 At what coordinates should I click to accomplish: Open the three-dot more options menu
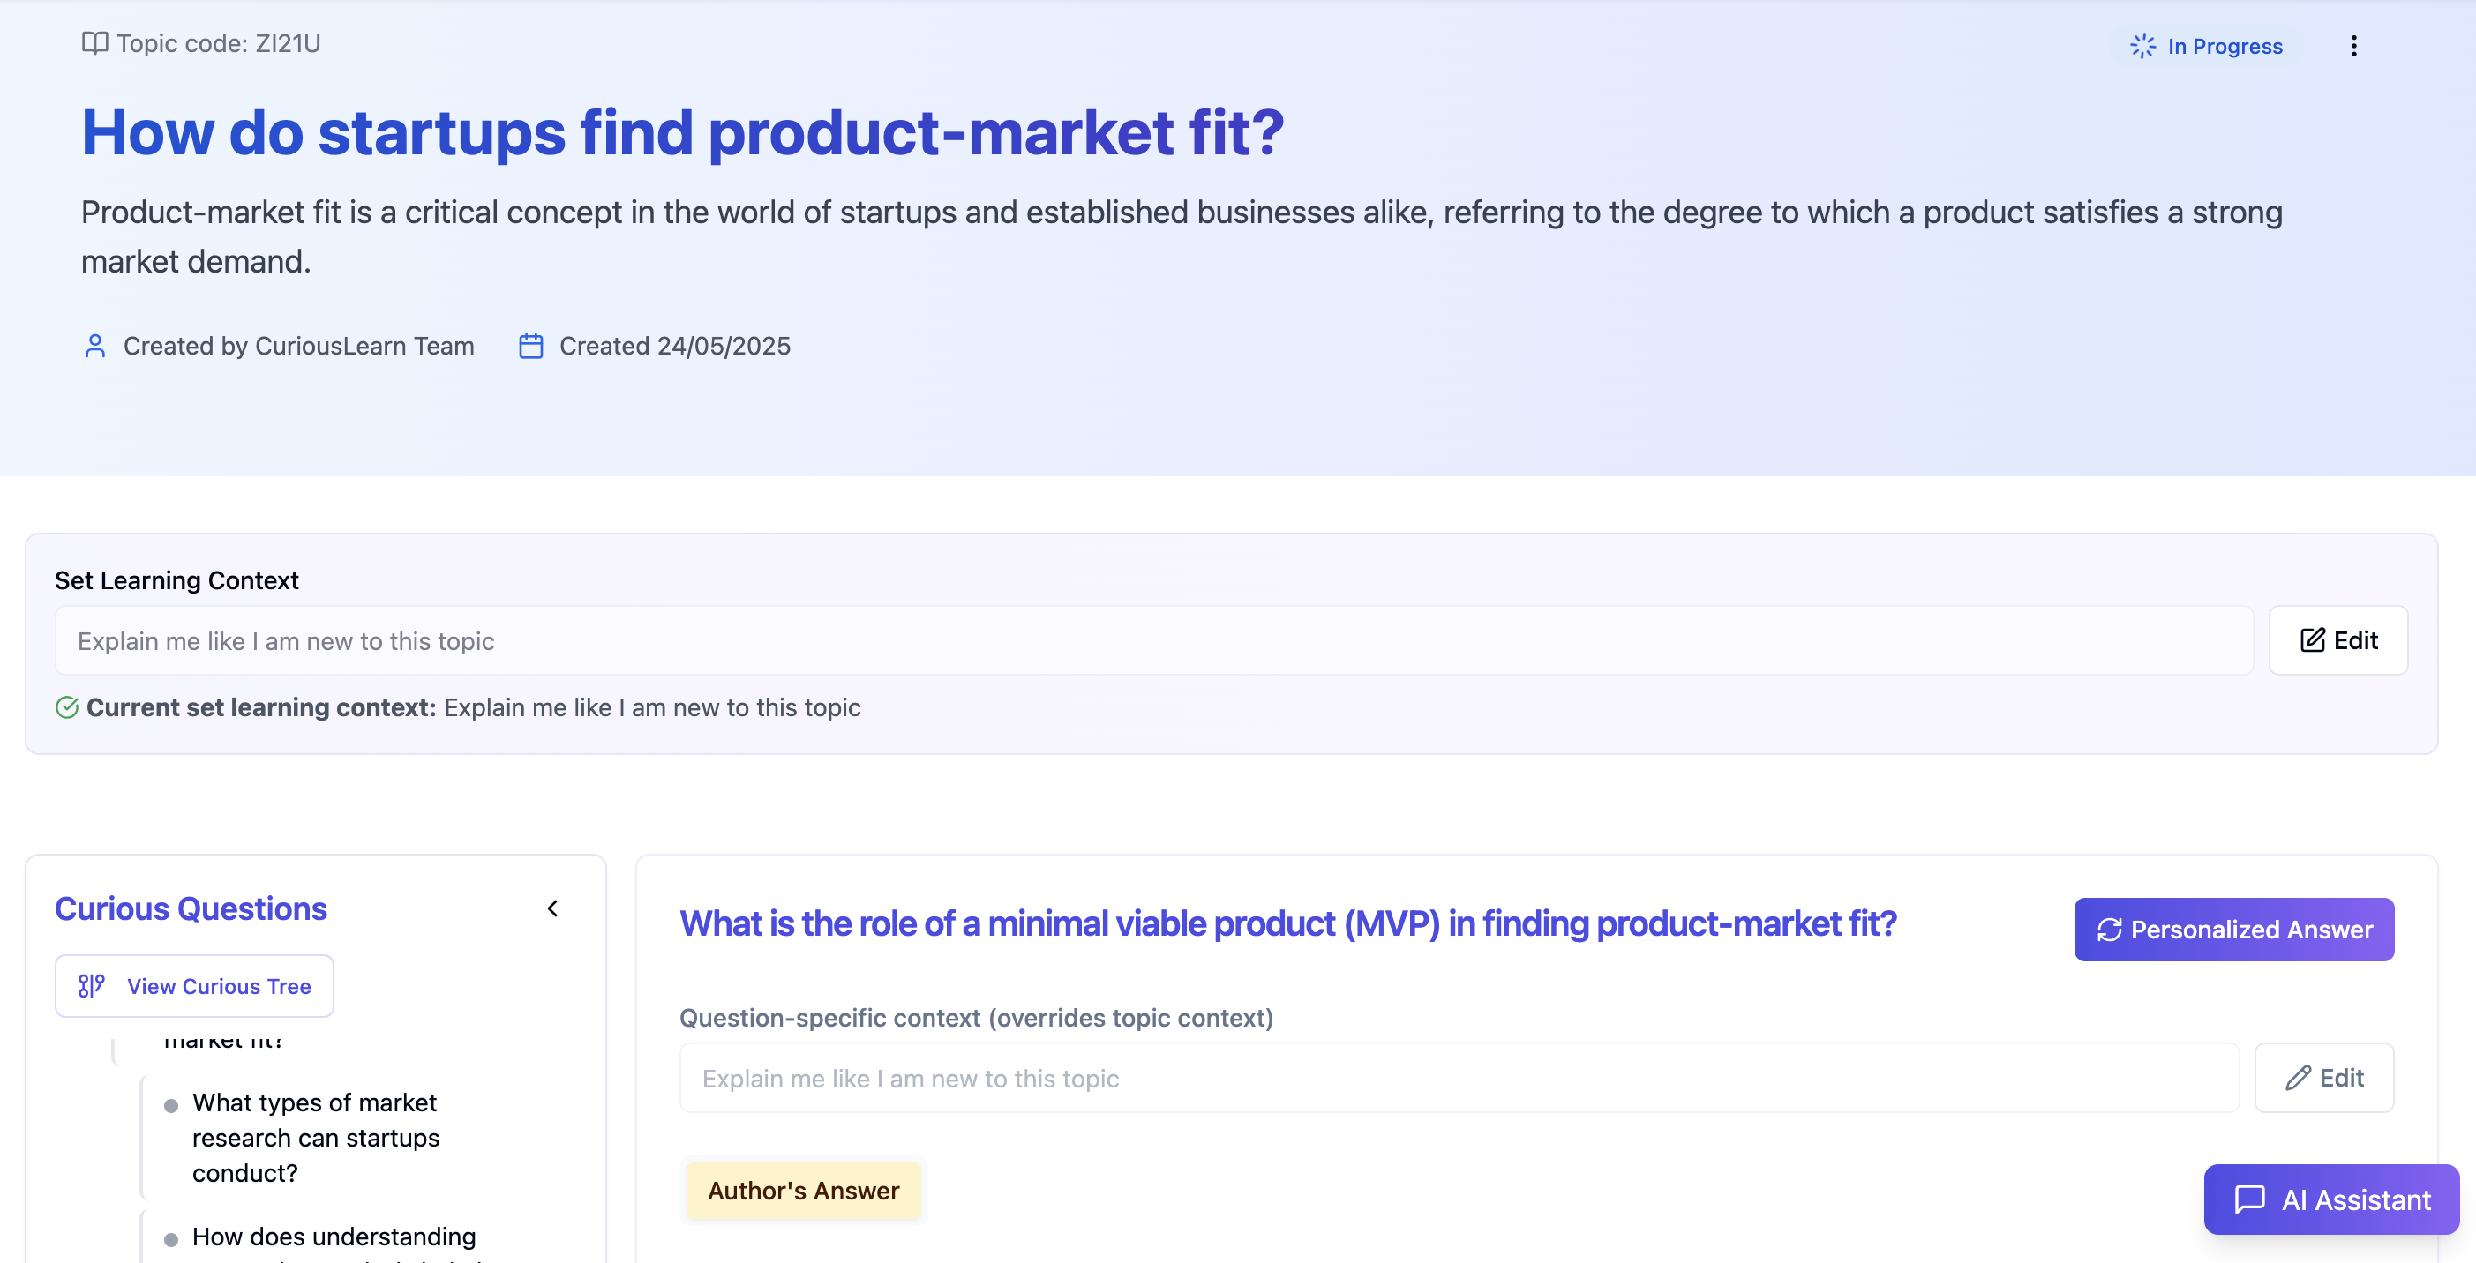(x=2353, y=46)
